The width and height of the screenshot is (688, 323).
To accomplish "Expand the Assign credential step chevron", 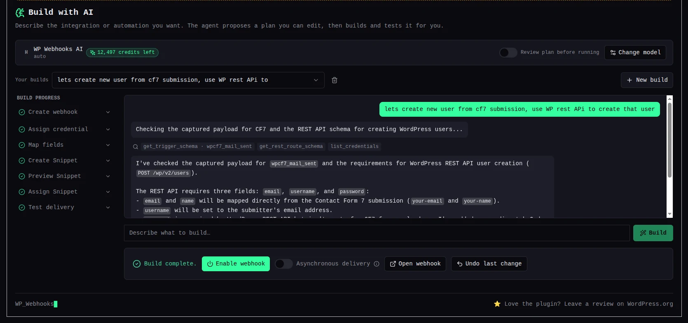I will 108,129.
